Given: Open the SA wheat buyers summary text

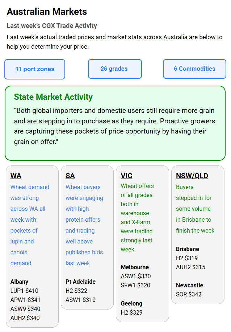Looking at the screenshot, I should 84,225.
